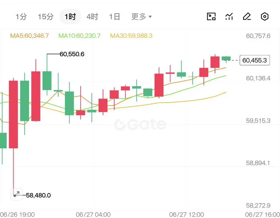Image resolution: width=280 pixels, height=218 pixels.
Task: Expand chart to fullscreen icon
Action: pyautogui.click(x=17, y=194)
